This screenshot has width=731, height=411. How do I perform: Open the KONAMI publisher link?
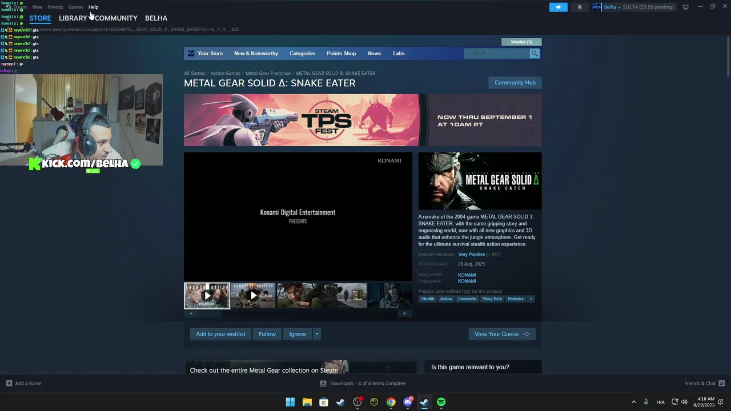tap(467, 281)
